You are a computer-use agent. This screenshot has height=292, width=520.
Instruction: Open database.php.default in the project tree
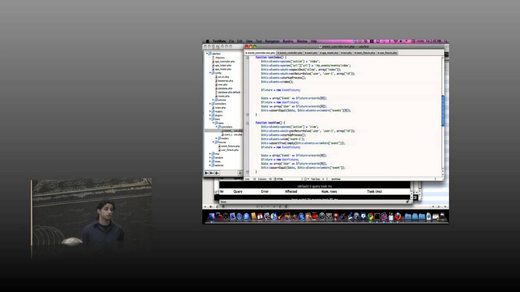pyautogui.click(x=229, y=92)
